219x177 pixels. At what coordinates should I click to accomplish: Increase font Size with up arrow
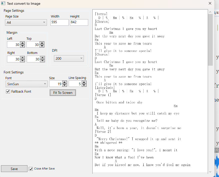click(64, 83)
